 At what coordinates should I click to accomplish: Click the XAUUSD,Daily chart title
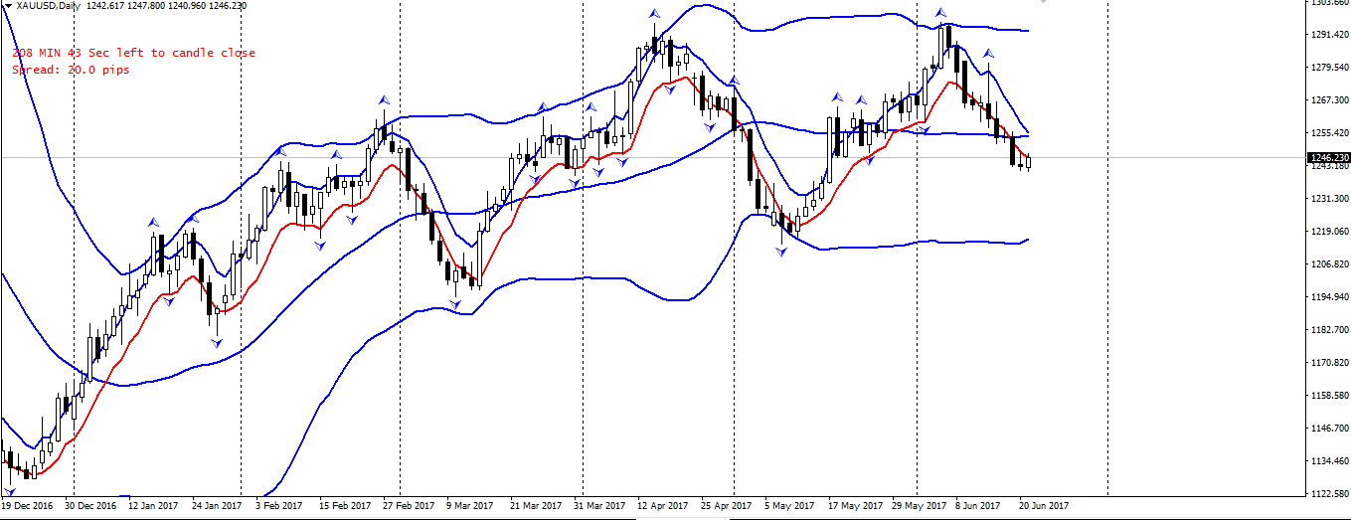tap(49, 6)
